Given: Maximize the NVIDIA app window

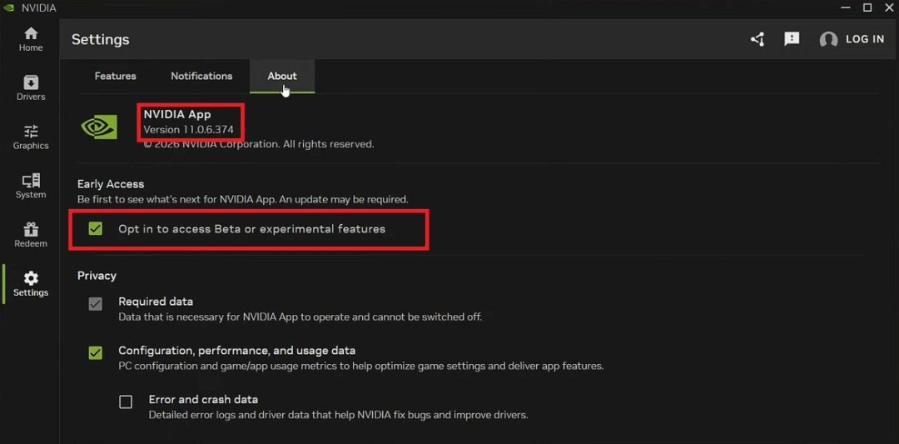Looking at the screenshot, I should [867, 7].
